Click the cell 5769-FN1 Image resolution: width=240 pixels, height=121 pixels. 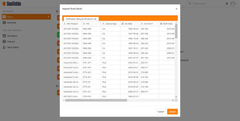[91, 97]
